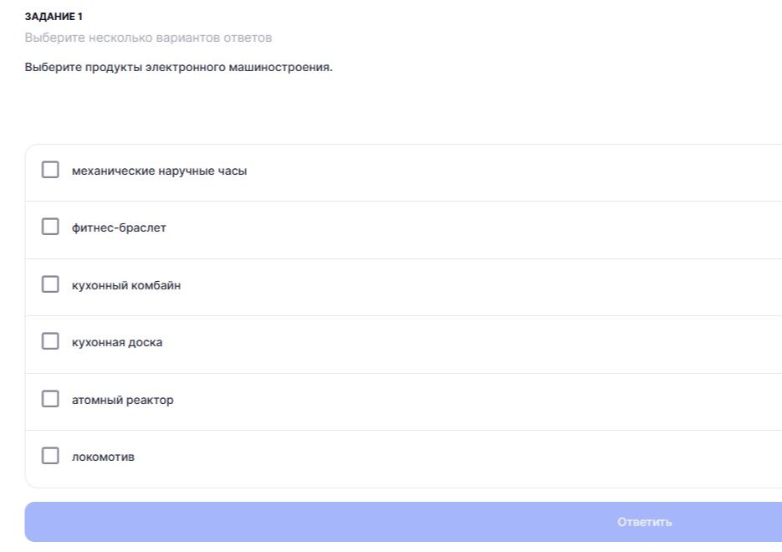Click the атомный реактор label text

click(x=123, y=400)
